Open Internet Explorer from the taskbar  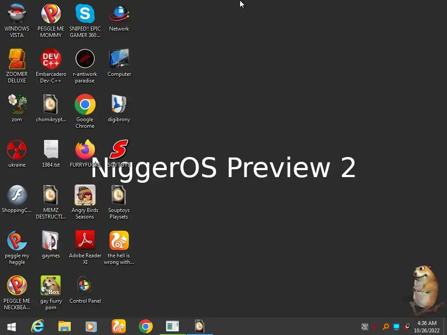[x=38, y=326]
